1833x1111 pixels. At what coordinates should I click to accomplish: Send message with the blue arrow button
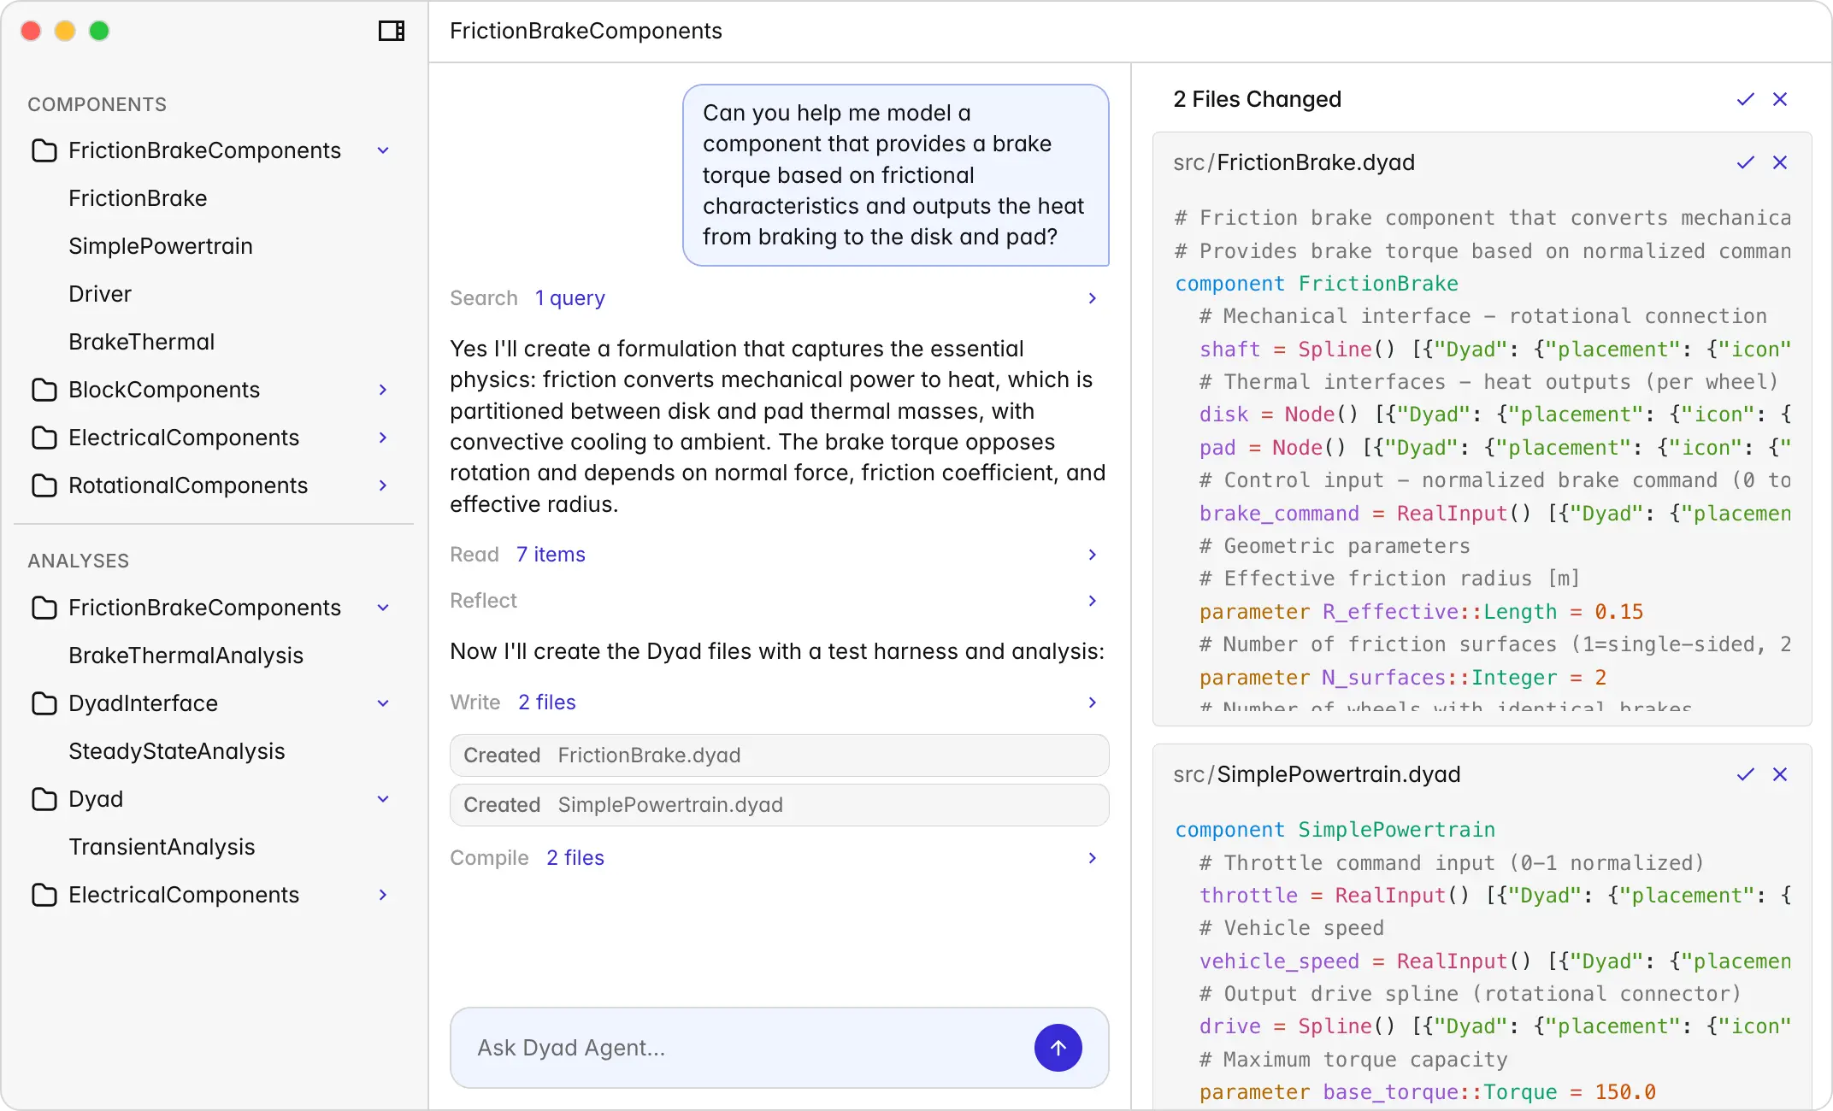click(x=1058, y=1048)
